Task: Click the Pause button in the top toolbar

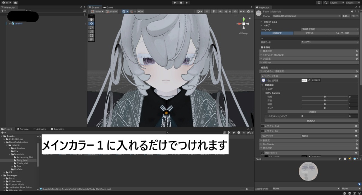Action: (181, 2)
